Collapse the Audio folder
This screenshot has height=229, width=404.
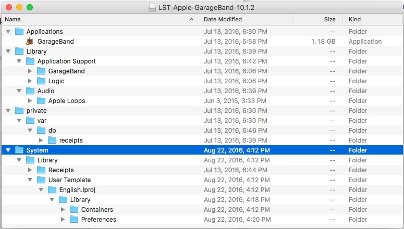tap(19, 91)
